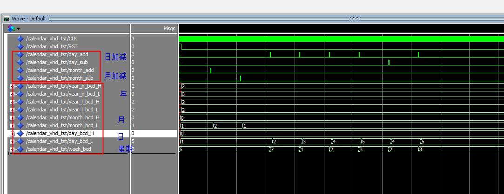504x194 pixels.
Task: Select the /calendar_vhd_tst/month_bcd_L signal name
Action: pyautogui.click(x=62, y=125)
